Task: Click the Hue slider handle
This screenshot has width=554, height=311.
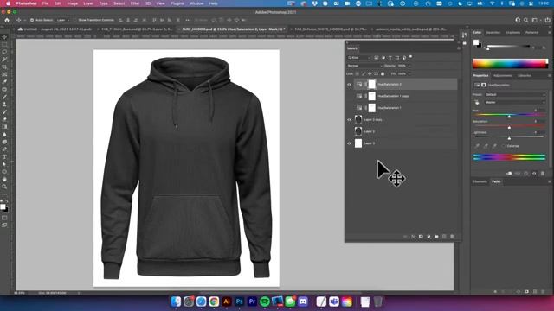Action: (509, 116)
